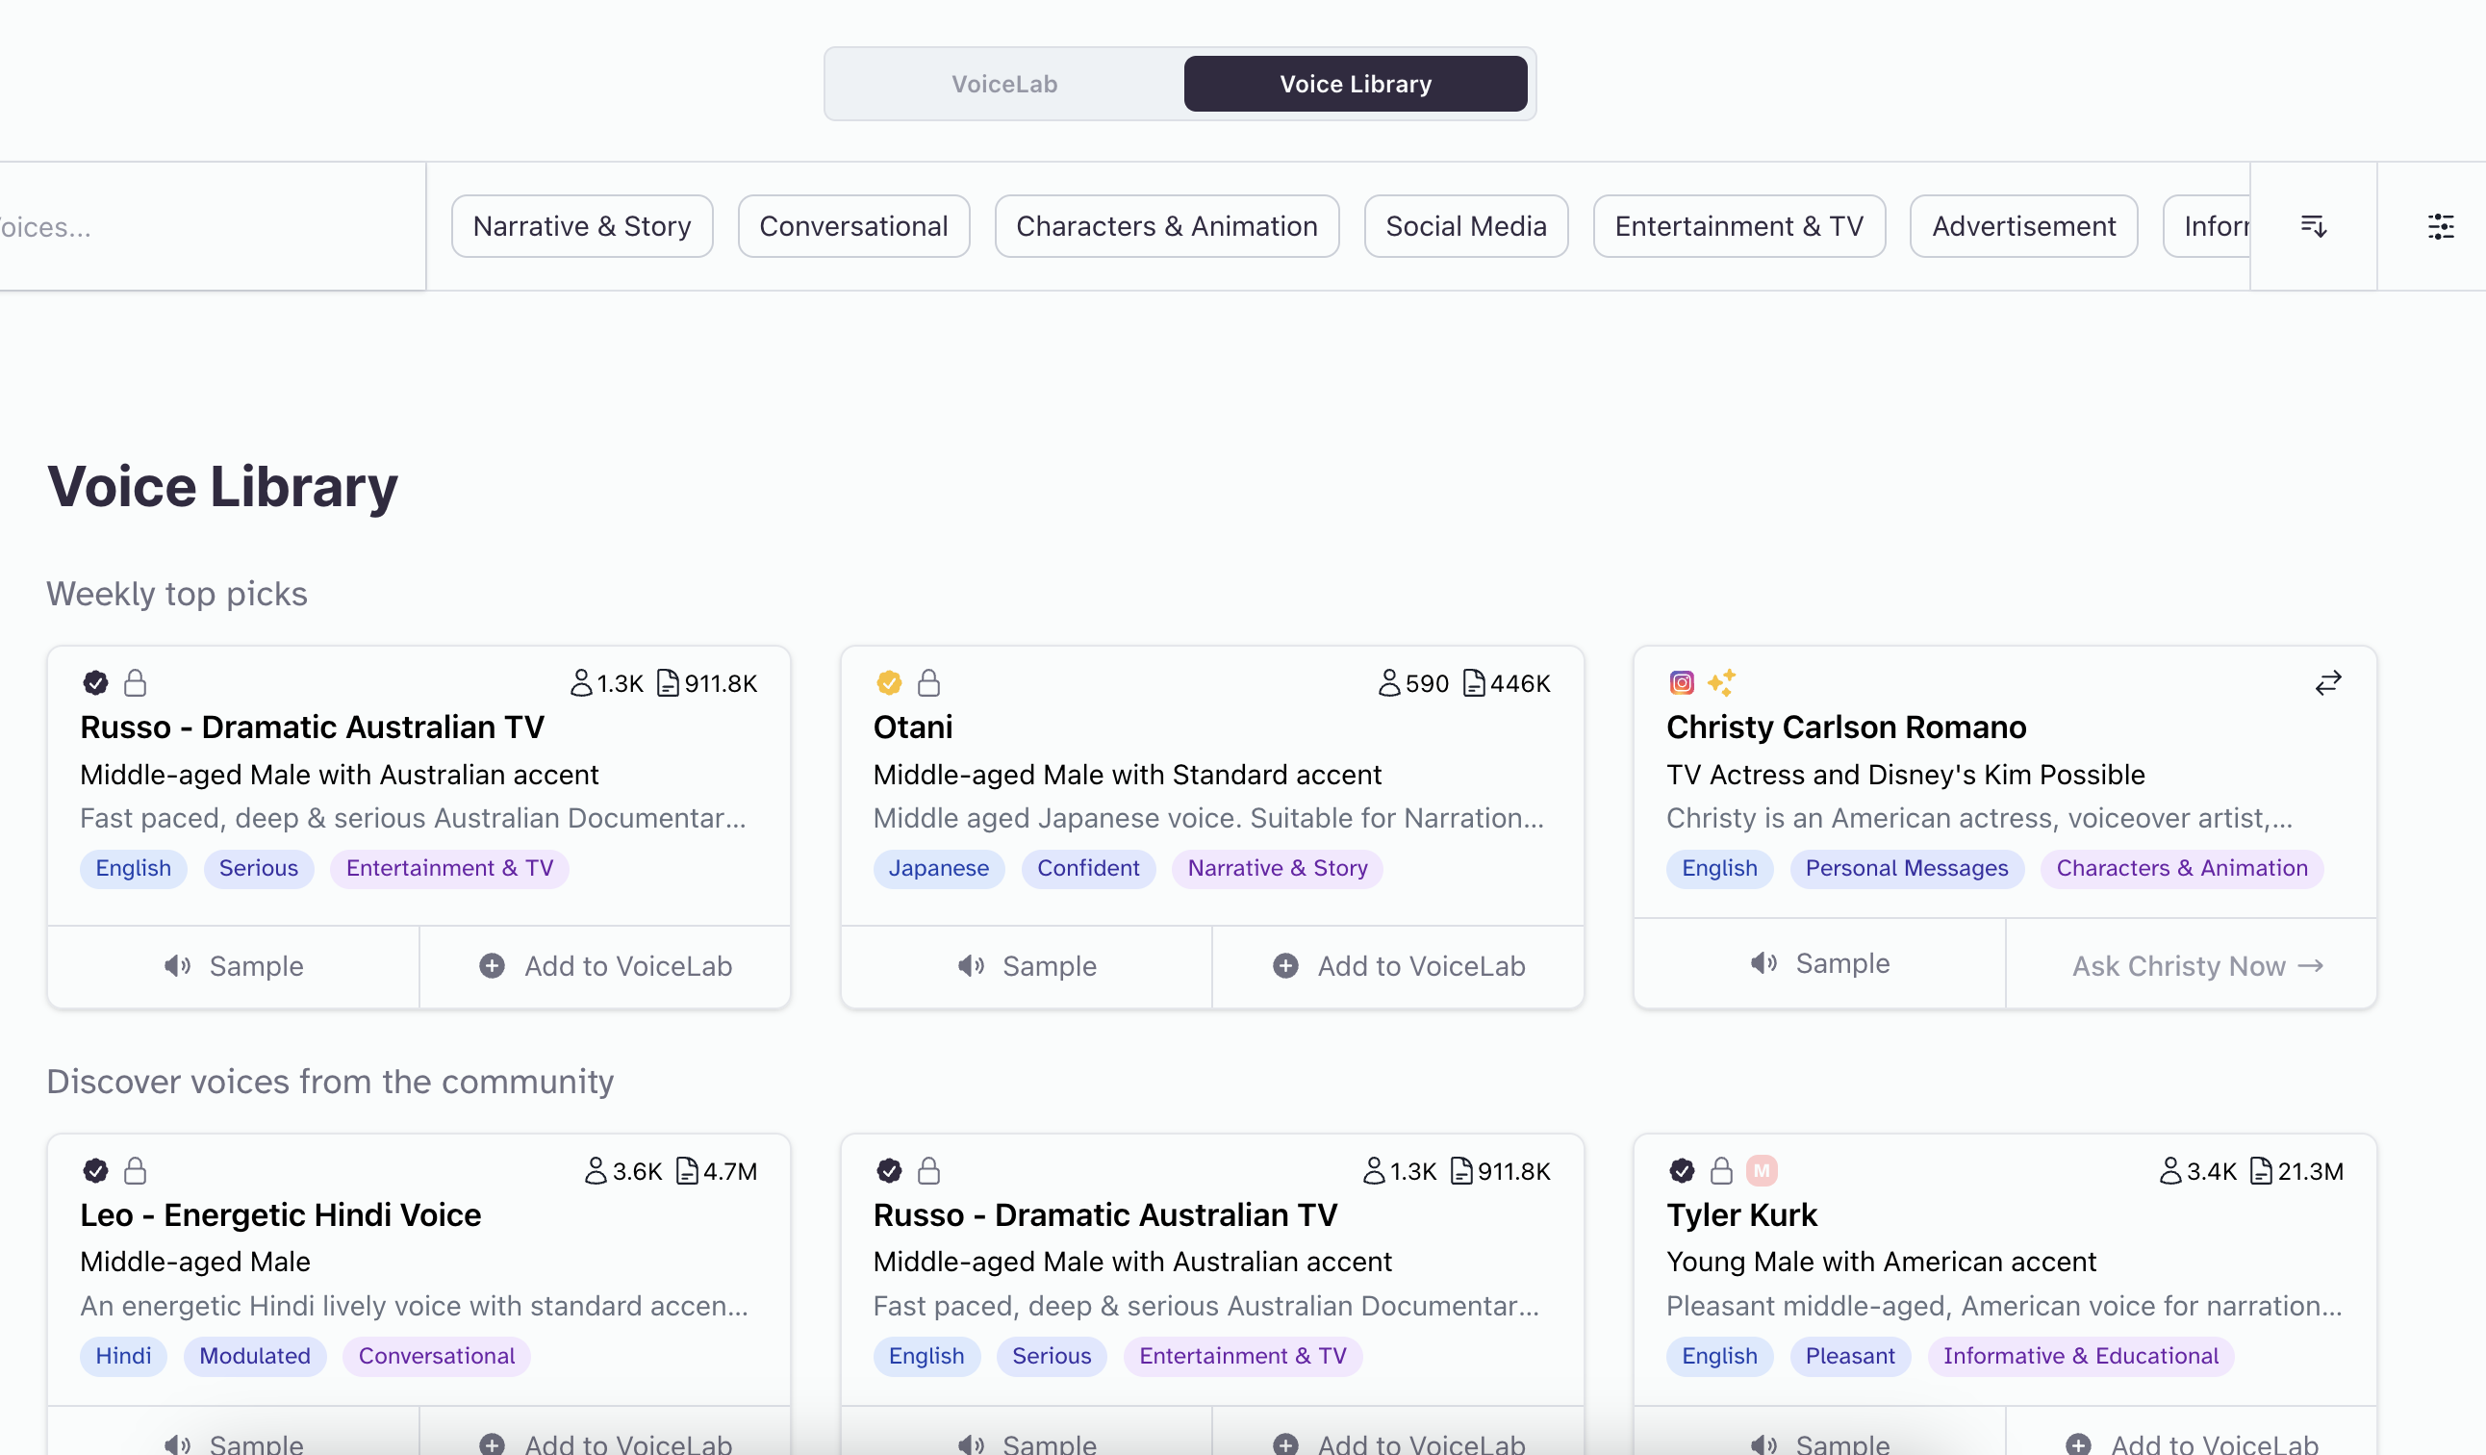Click lock icon on Leo Hindi Voice card
The image size is (2486, 1455).
[x=135, y=1171]
